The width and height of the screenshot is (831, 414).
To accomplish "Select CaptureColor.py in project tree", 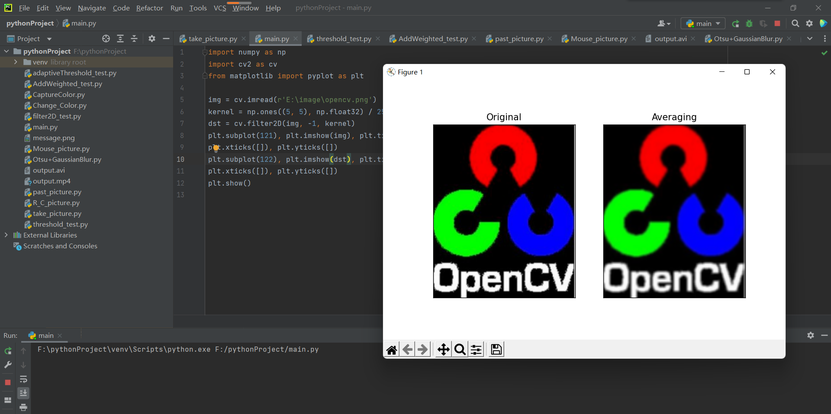I will (x=59, y=94).
